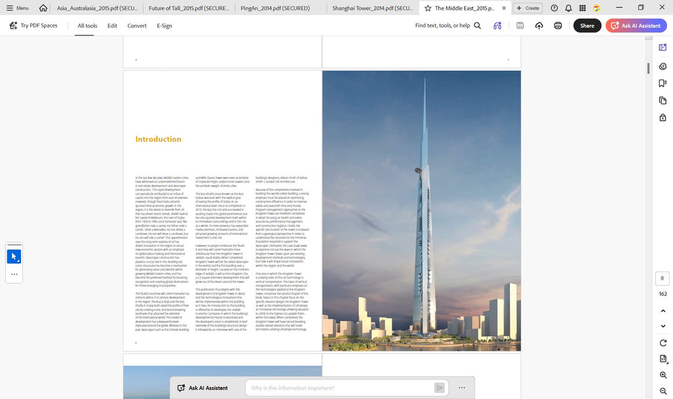Click the save icon in the toolbar
673x399 pixels.
(520, 26)
